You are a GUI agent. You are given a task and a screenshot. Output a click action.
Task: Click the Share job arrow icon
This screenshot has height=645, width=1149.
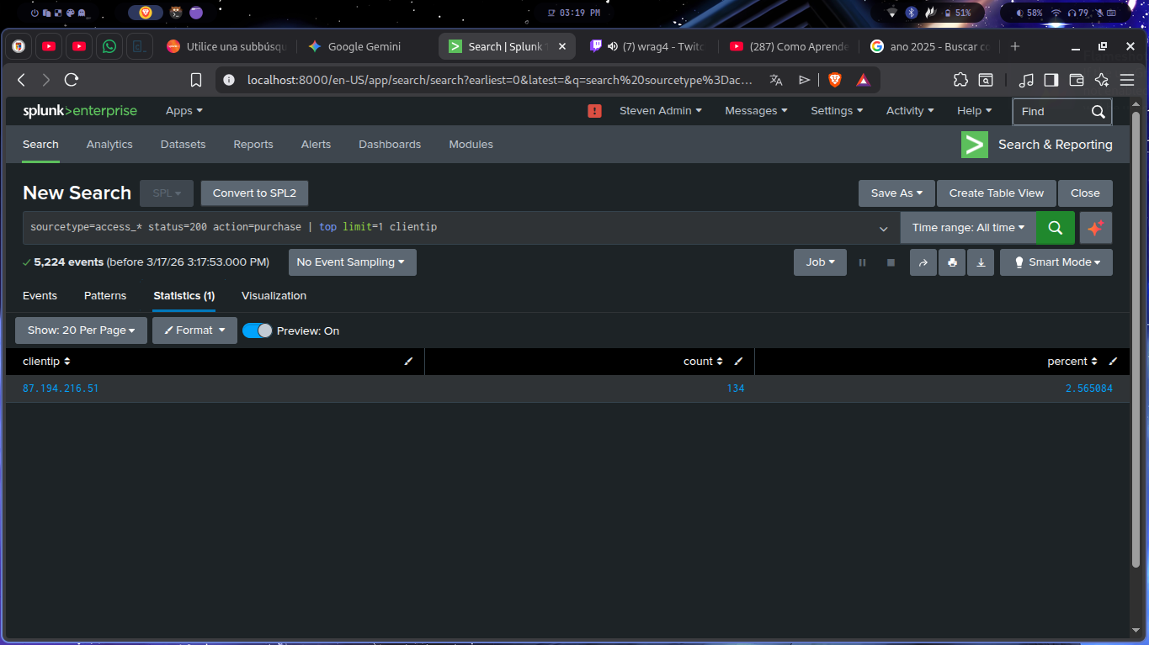[x=923, y=262]
